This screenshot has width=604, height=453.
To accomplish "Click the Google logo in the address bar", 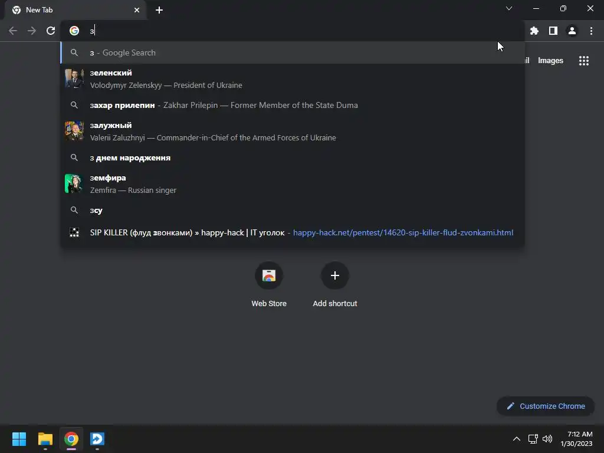I will (x=74, y=31).
